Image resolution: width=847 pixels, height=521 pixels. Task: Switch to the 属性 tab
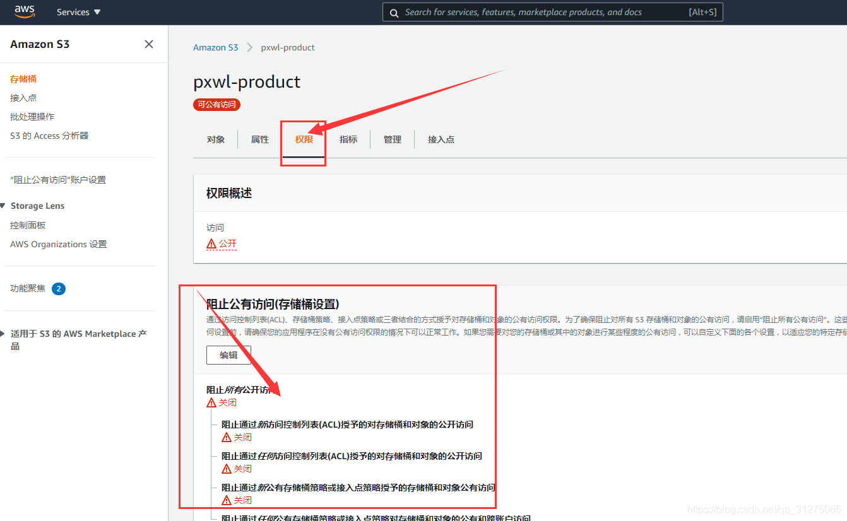[x=260, y=139]
